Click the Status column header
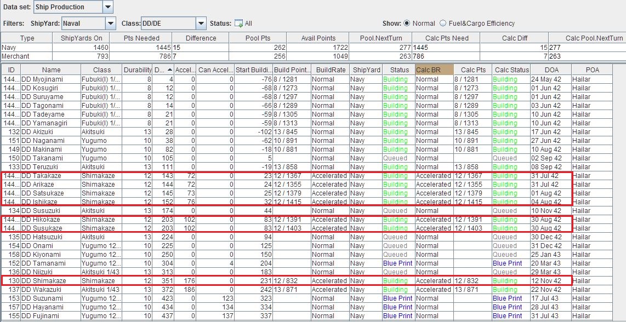This screenshot has height=322, width=626. pyautogui.click(x=399, y=70)
